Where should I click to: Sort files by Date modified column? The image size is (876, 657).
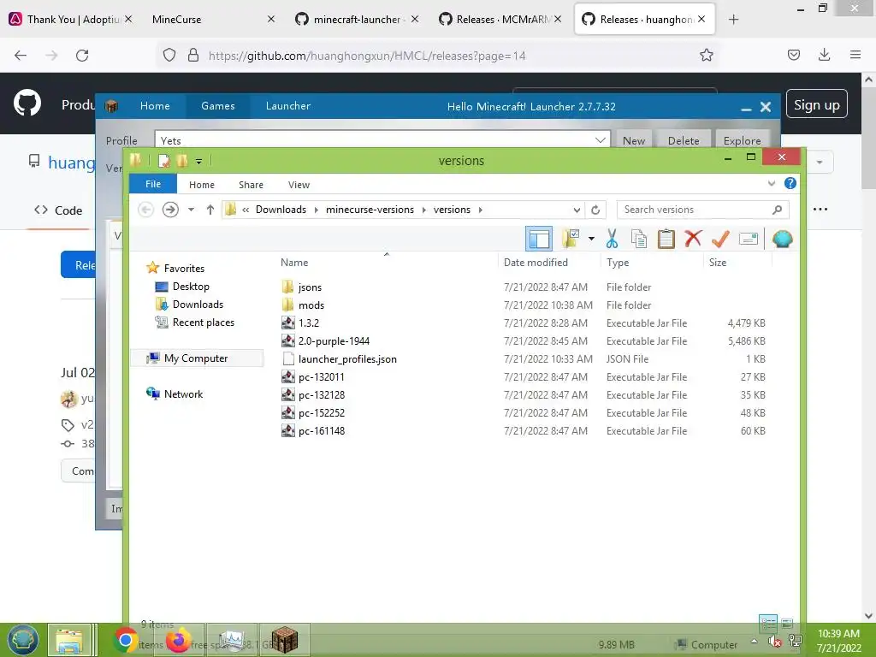(x=536, y=263)
